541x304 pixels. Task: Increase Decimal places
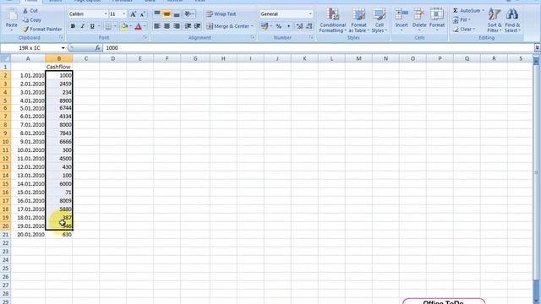tap(299, 26)
